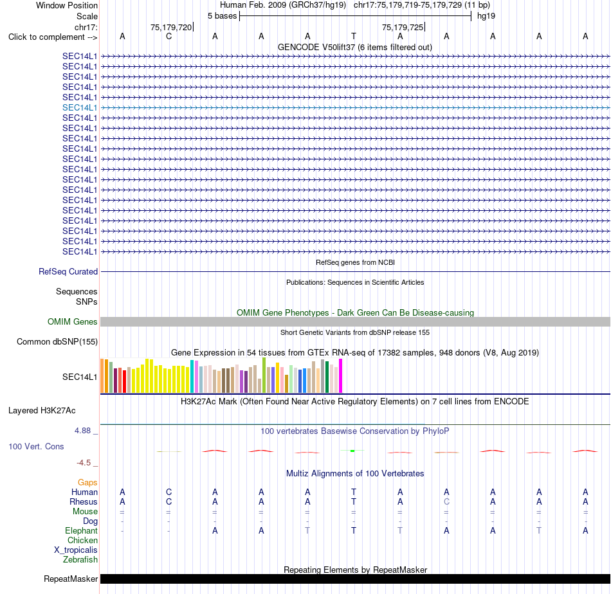Open the OMIM Genes track label

point(72,321)
